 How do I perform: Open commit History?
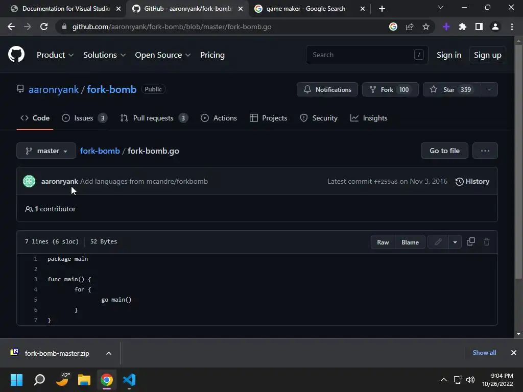tap(472, 181)
